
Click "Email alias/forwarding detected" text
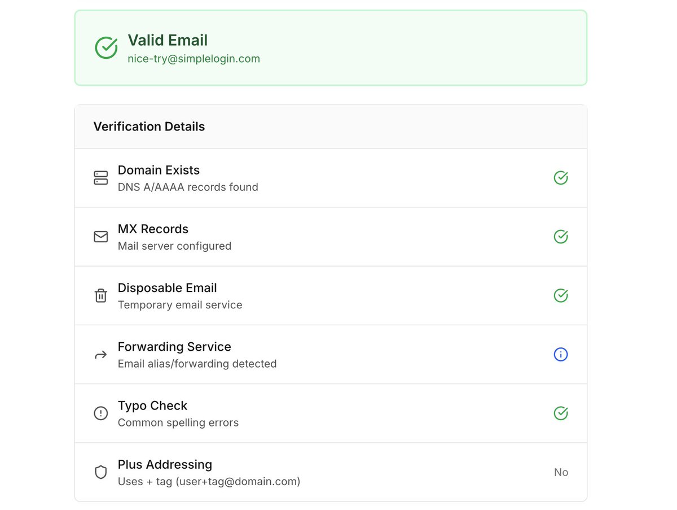pyautogui.click(x=197, y=364)
